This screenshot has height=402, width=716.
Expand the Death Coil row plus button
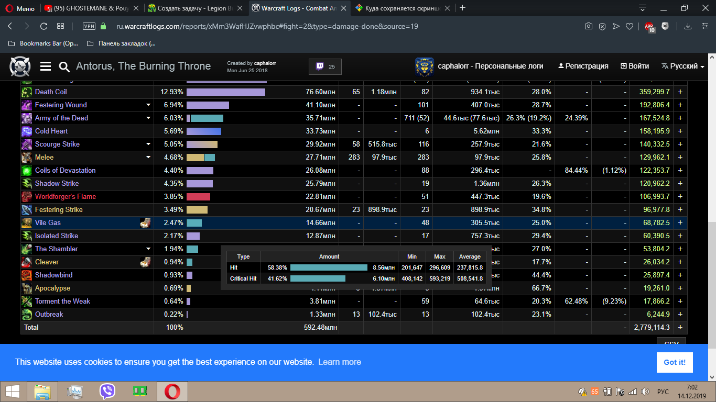click(680, 92)
